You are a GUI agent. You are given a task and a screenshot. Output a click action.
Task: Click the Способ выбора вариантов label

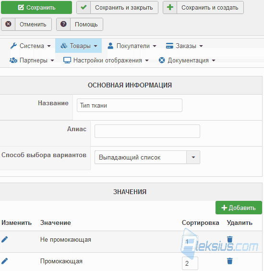point(44,155)
